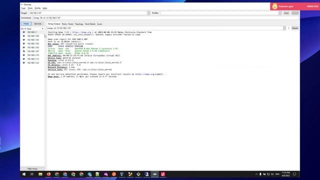Expand the Target dropdown arrow
The width and height of the screenshot is (320, 180).
tap(148, 13)
